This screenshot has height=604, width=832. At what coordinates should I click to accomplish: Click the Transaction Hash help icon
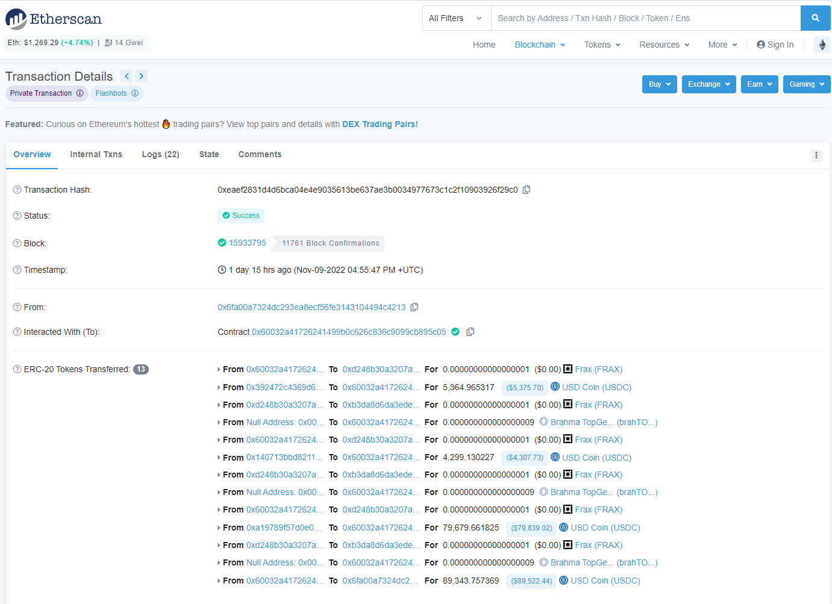pyautogui.click(x=17, y=190)
